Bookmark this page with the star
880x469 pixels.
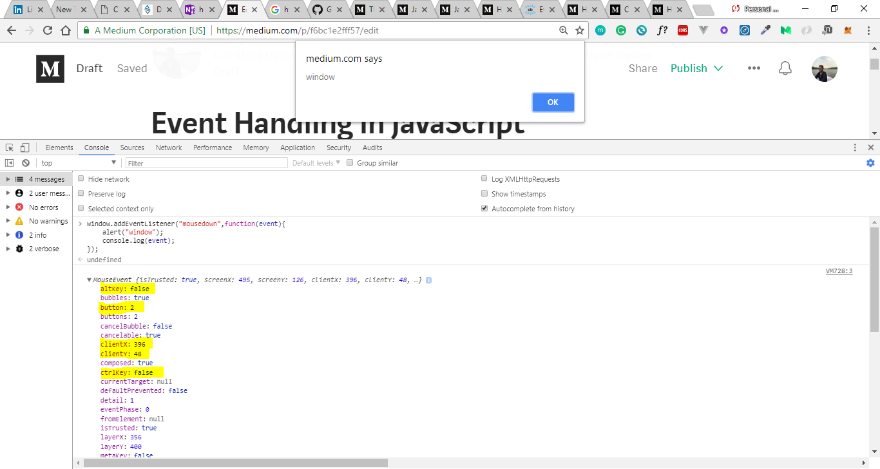tap(580, 30)
